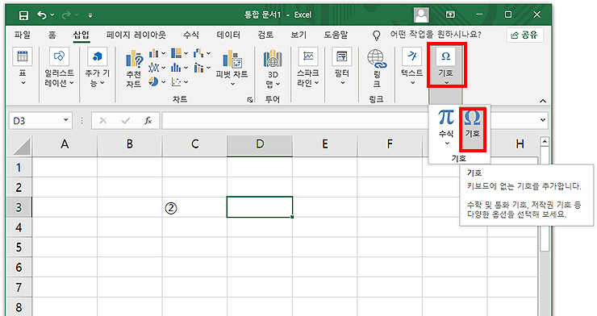Insert a line or area chart

157,68
